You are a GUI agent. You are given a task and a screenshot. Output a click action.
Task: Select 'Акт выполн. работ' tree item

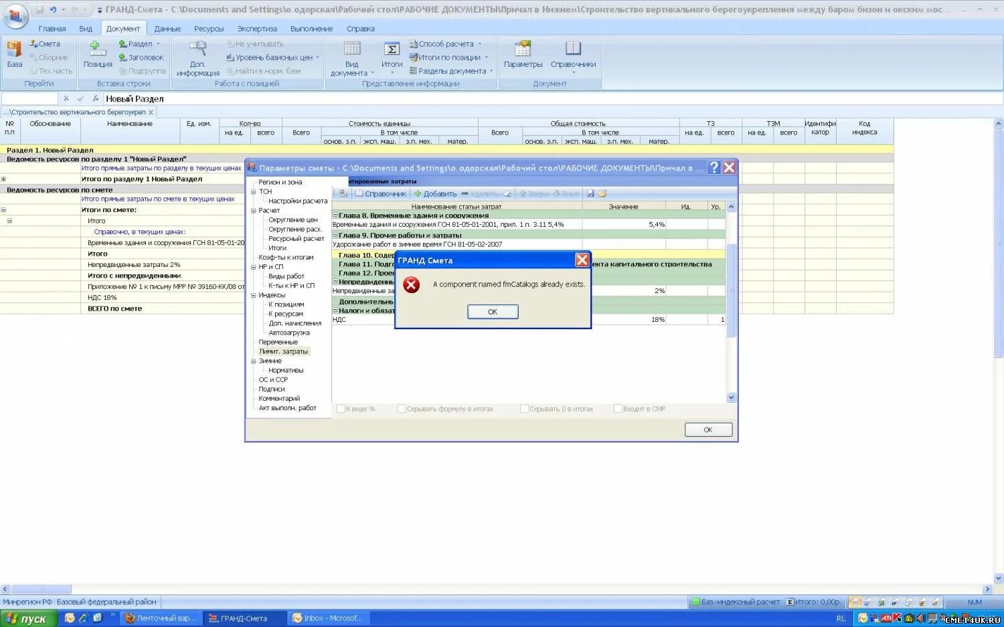[x=288, y=408]
